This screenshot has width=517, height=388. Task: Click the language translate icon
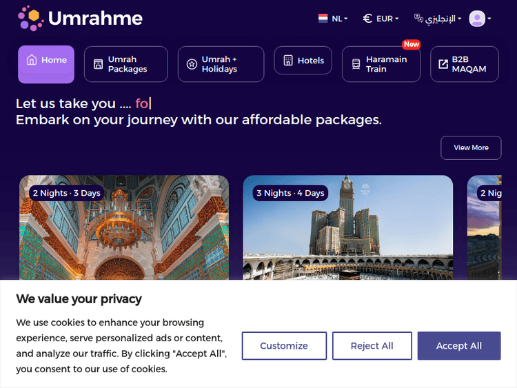[x=418, y=19]
